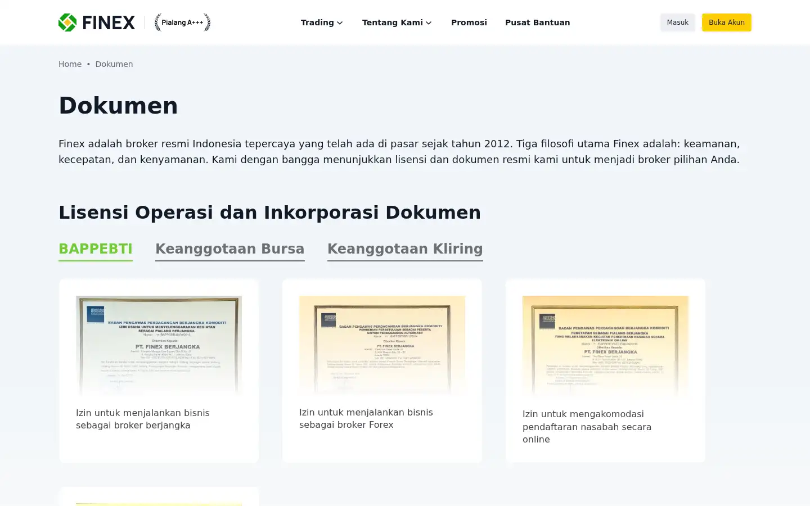Click heading 'Lisensi Operasi dan Inkorporasi Dokumen'
The image size is (810, 506).
pyautogui.click(x=270, y=213)
